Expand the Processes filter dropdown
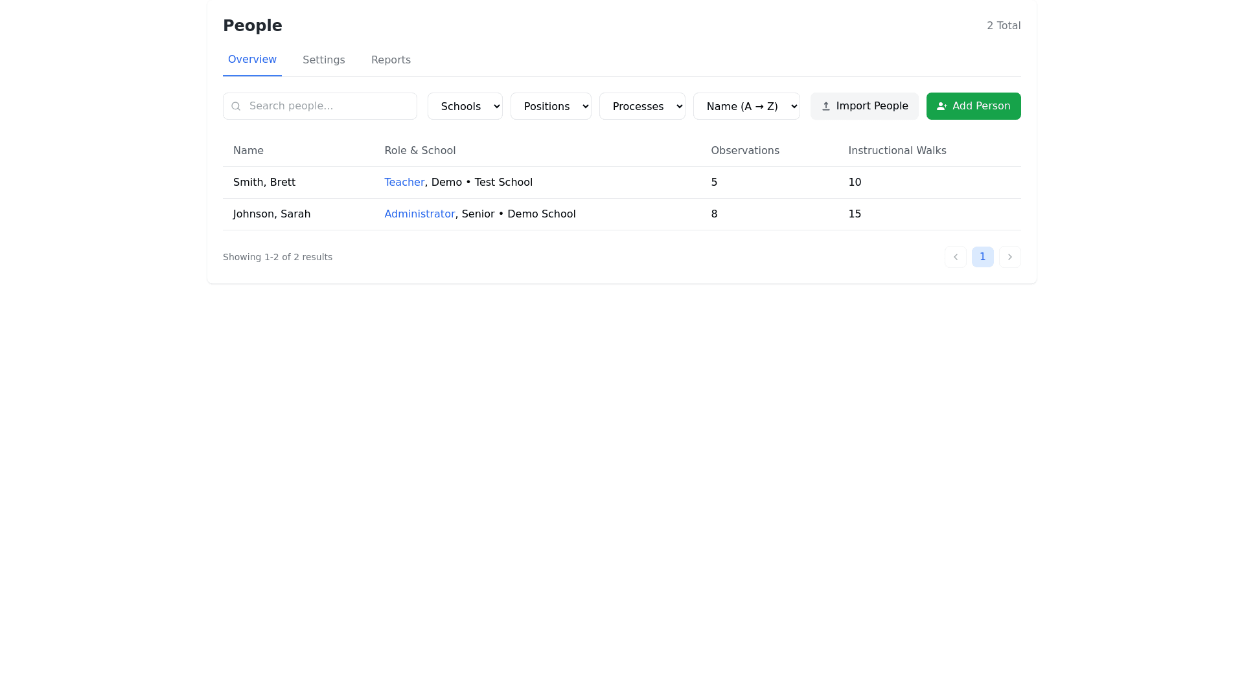1244x699 pixels. pos(641,106)
